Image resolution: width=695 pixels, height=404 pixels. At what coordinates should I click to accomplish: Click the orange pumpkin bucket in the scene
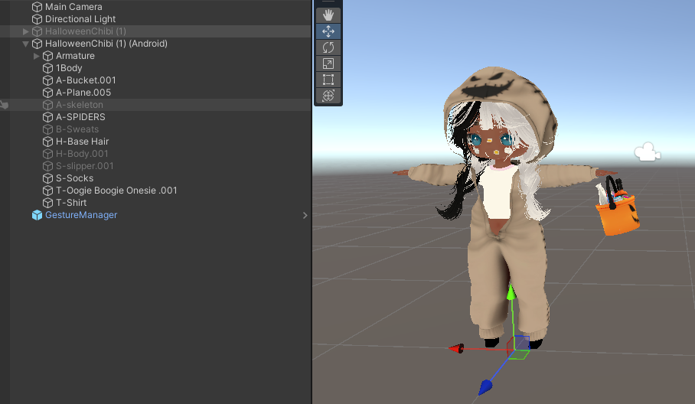618,216
